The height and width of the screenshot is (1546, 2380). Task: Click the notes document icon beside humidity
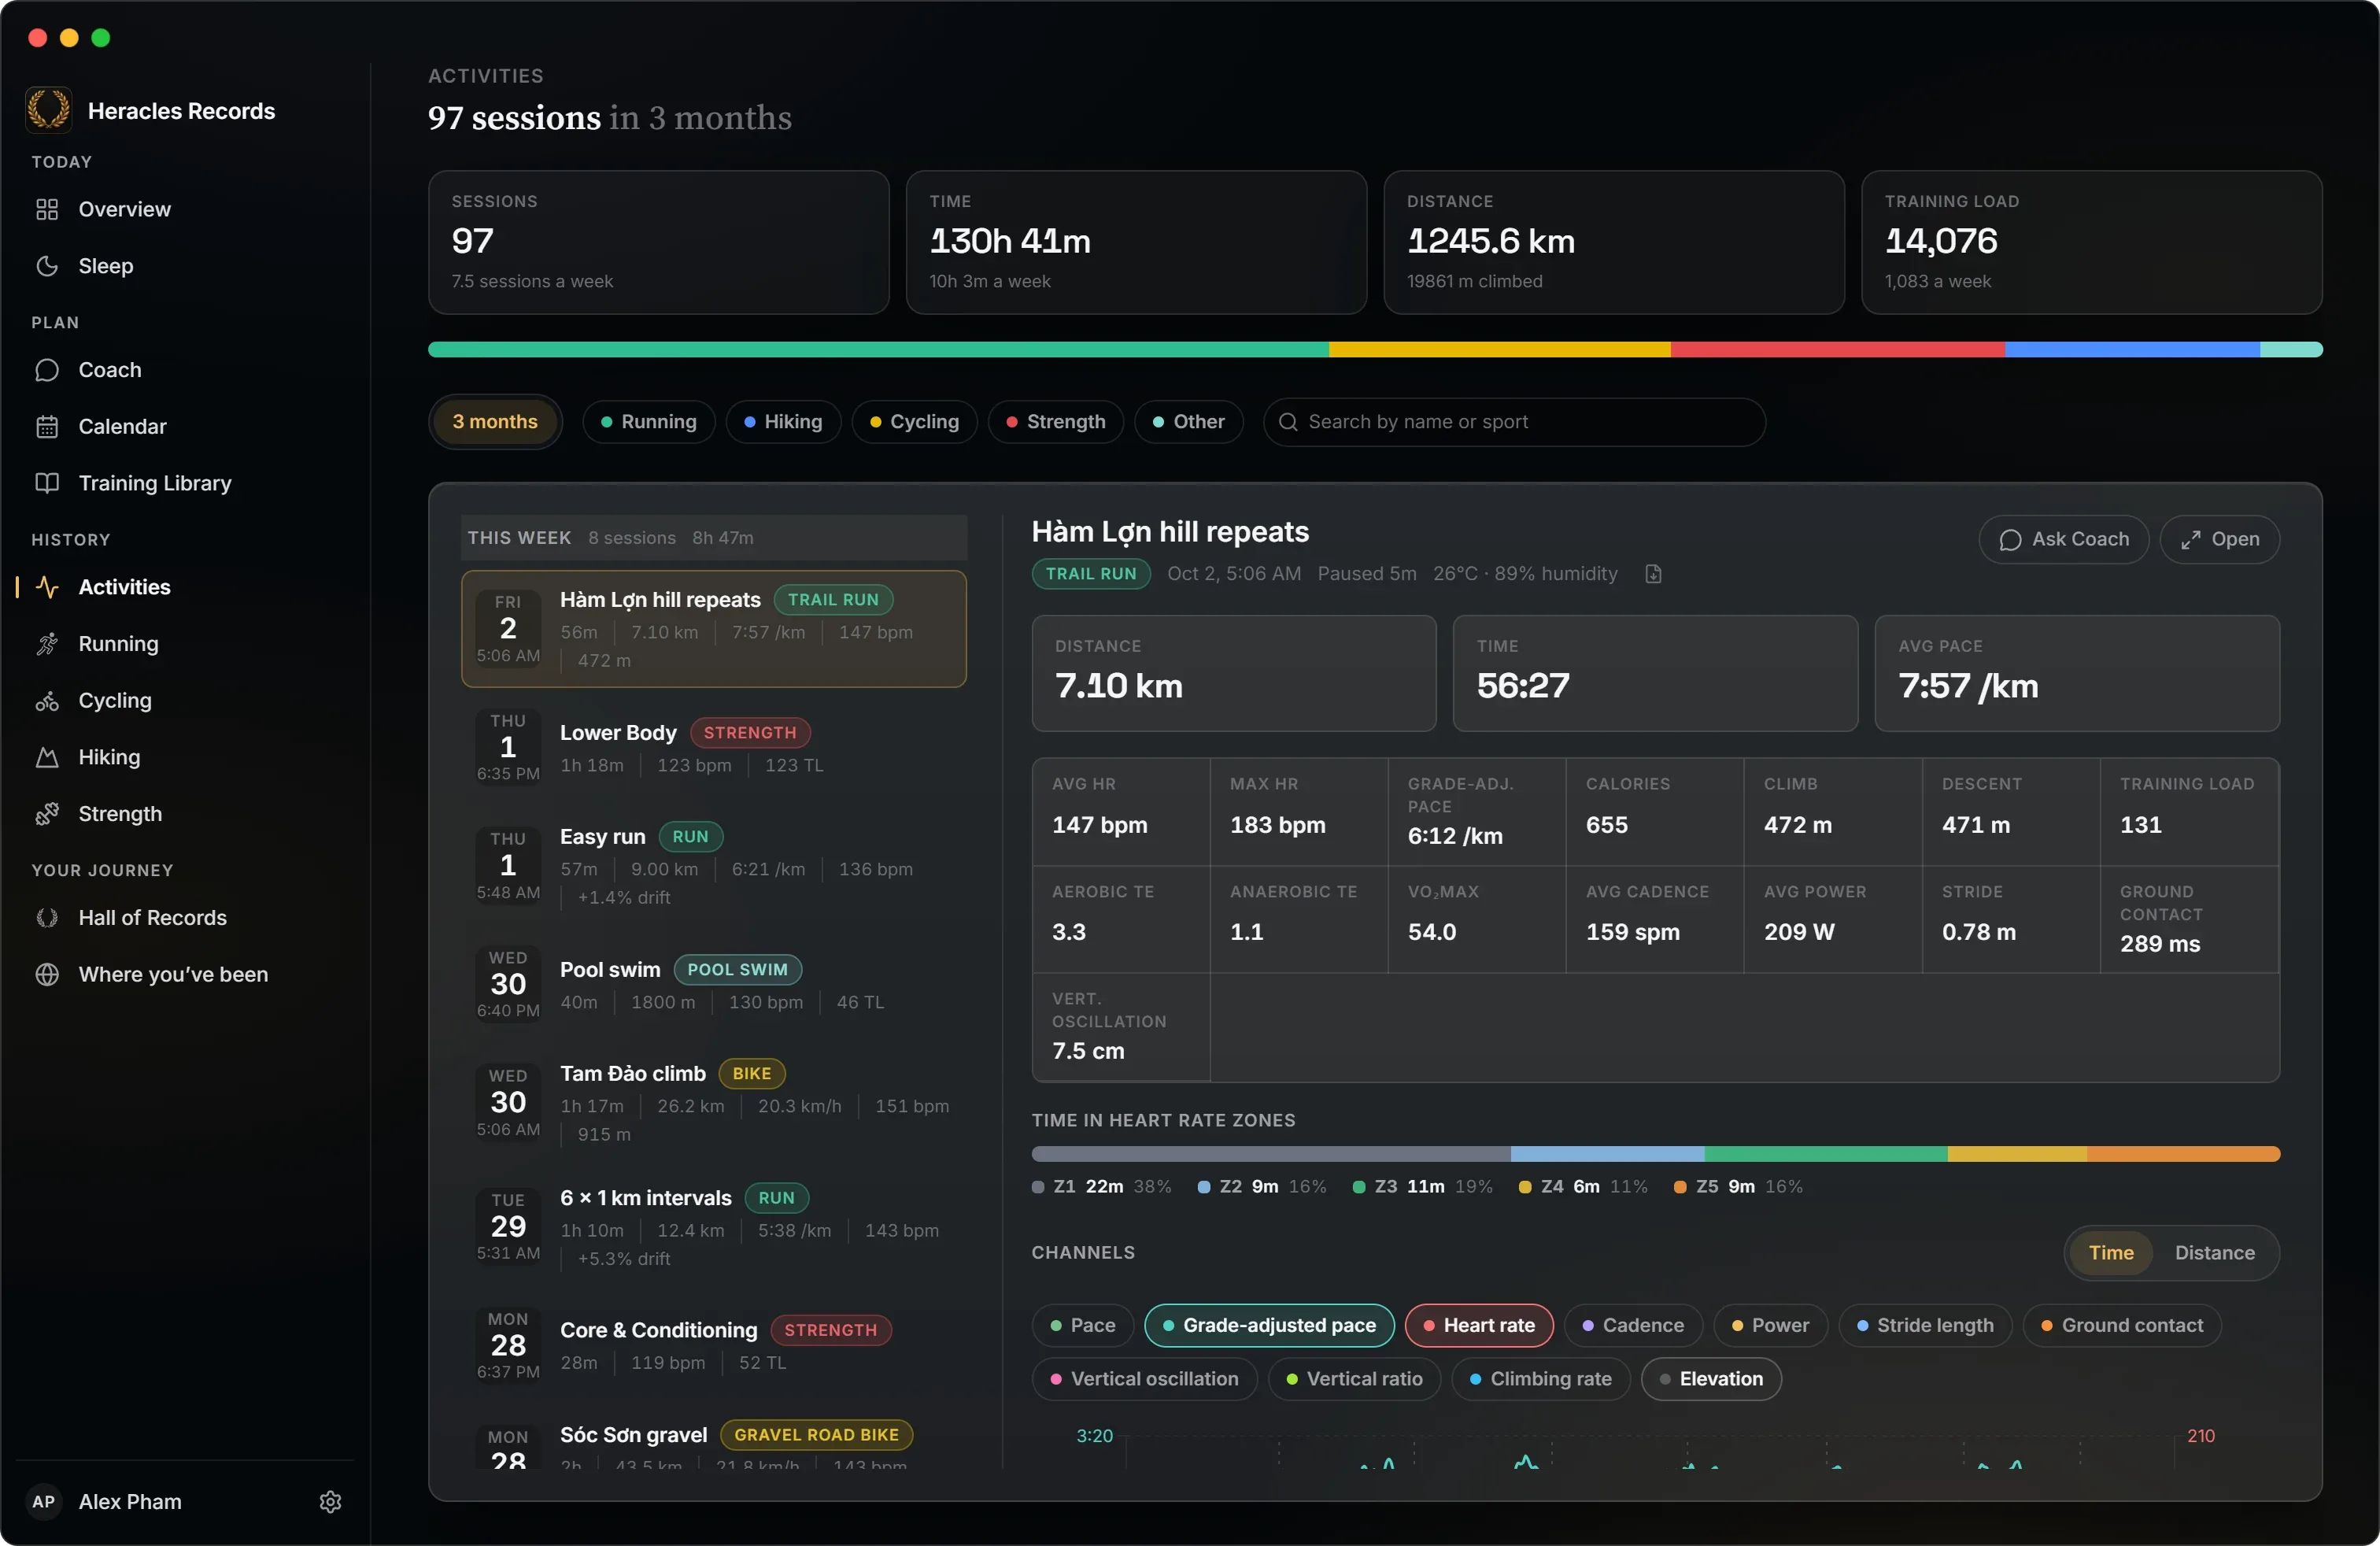1653,574
